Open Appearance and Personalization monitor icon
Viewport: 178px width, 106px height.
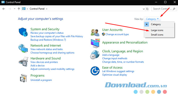tap(95, 43)
